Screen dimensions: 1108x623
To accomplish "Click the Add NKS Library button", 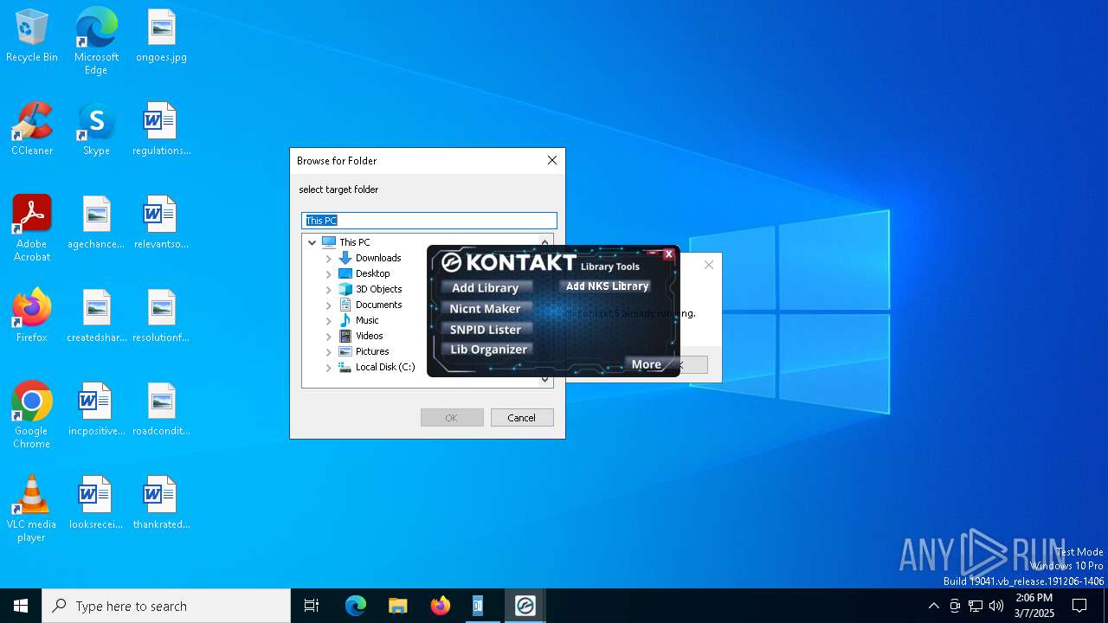I will pos(607,286).
